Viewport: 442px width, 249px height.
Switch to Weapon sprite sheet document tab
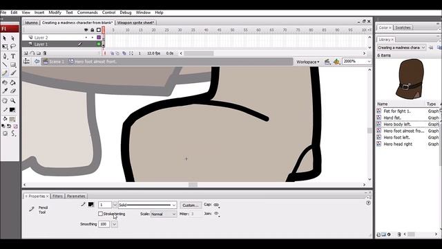(x=135, y=23)
